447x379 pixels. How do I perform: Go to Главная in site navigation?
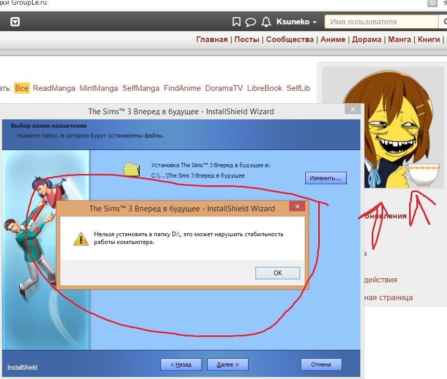pos(212,39)
